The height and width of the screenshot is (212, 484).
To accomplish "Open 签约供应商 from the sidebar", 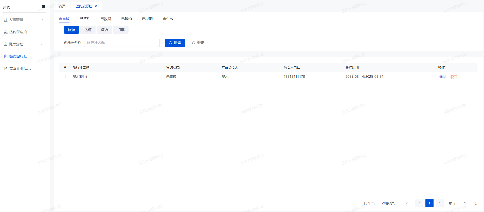I will coord(18,32).
